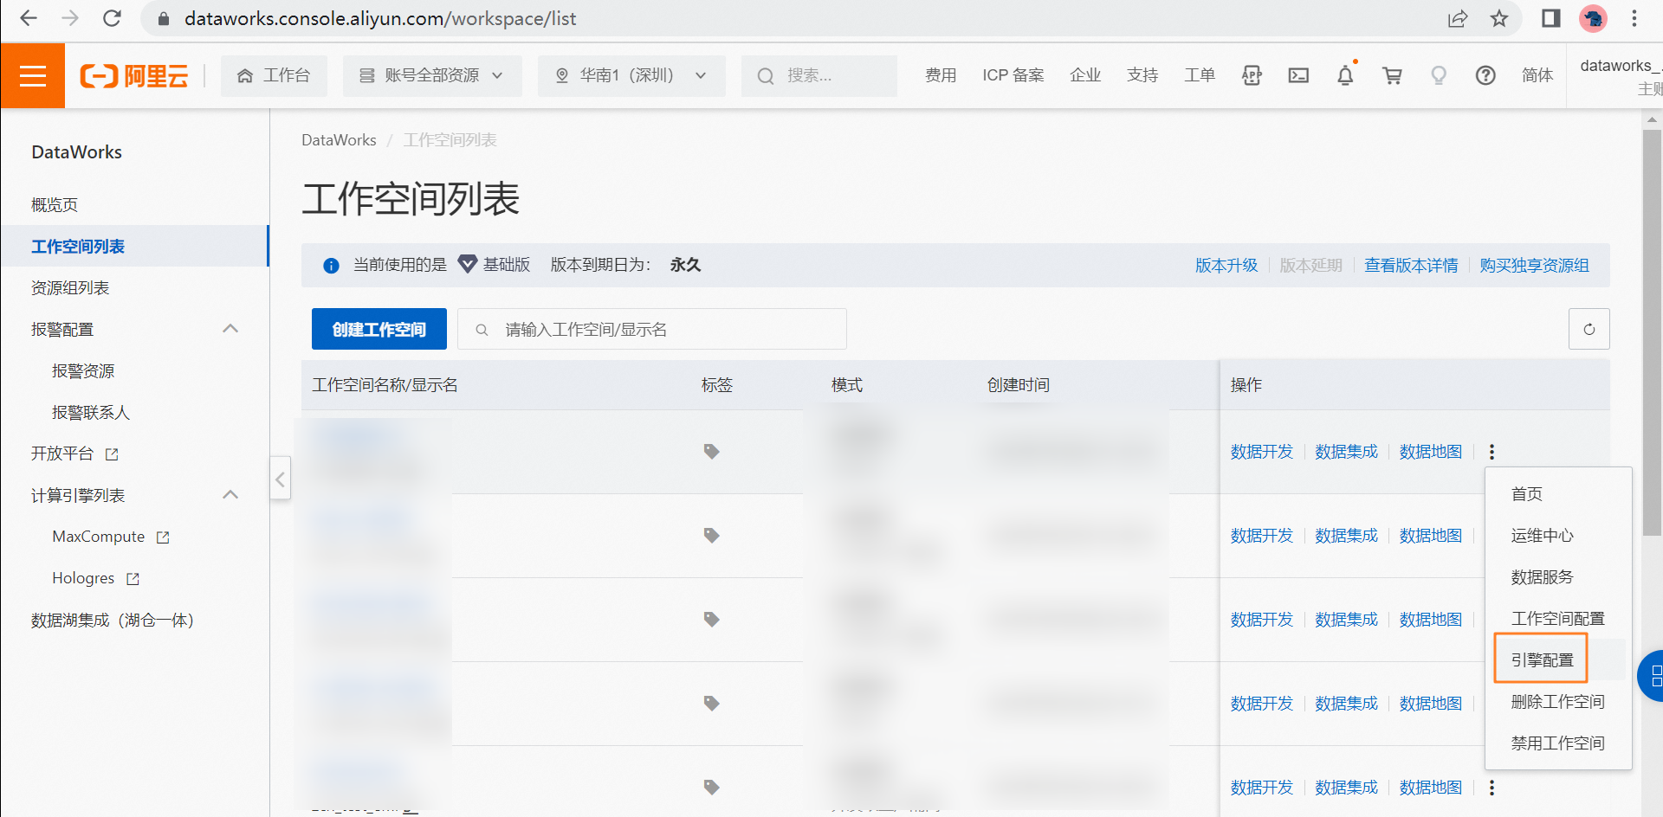Switch language via 简体
Viewport: 1663px width, 817px height.
point(1537,76)
